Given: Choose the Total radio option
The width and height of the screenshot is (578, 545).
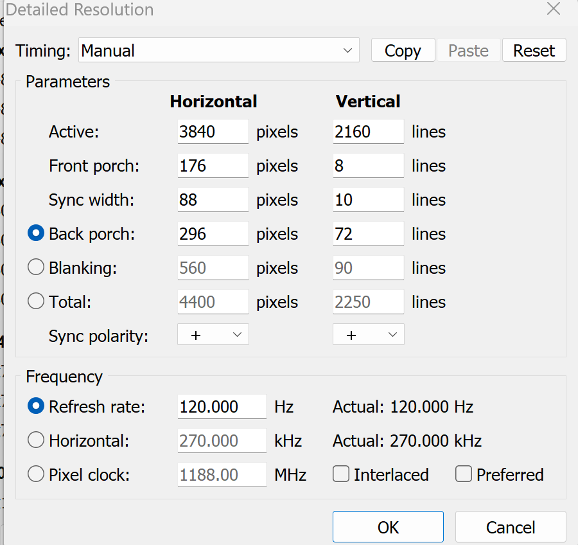Looking at the screenshot, I should click(x=37, y=301).
